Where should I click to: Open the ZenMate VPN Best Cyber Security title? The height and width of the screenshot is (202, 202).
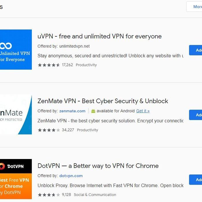coord(103,101)
